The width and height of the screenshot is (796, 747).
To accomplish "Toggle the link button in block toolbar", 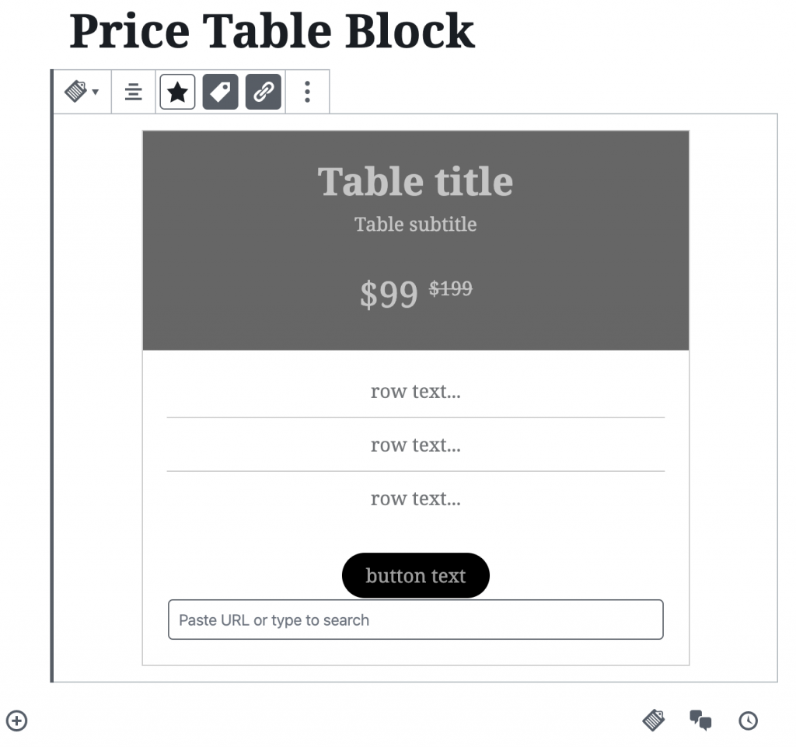I will [x=264, y=92].
